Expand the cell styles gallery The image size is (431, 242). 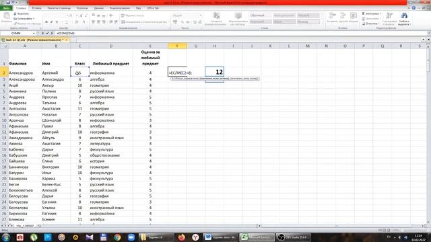tap(322, 24)
